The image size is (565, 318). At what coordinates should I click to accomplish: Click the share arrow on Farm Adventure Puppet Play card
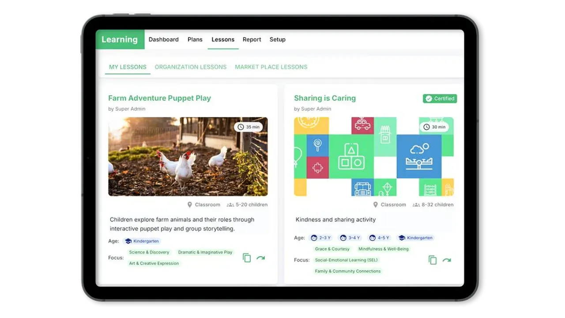pos(261,258)
